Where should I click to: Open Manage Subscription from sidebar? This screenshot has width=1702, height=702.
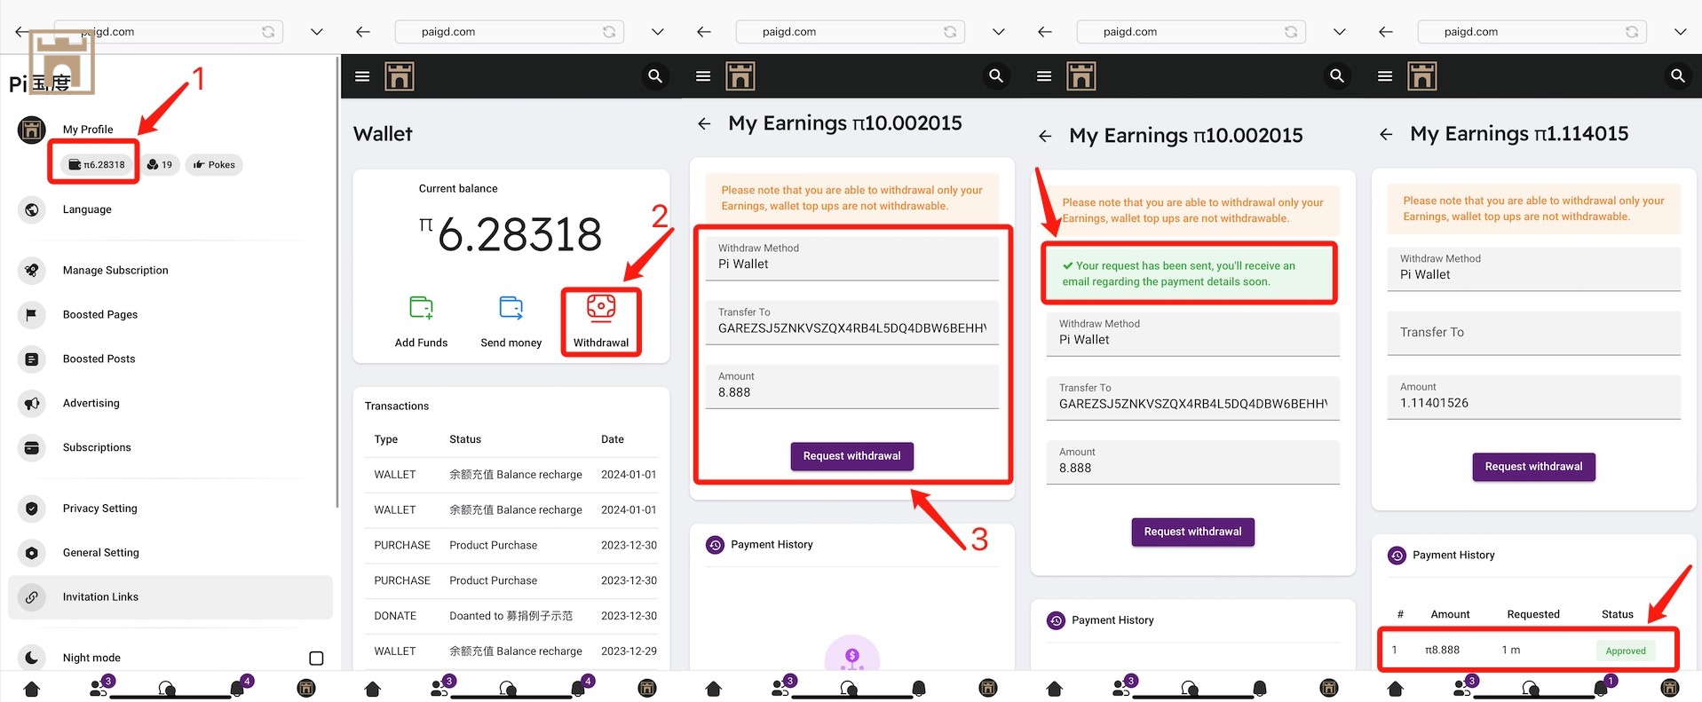tap(115, 270)
